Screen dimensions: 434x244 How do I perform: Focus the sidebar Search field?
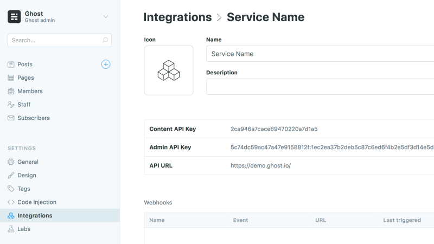pyautogui.click(x=60, y=40)
